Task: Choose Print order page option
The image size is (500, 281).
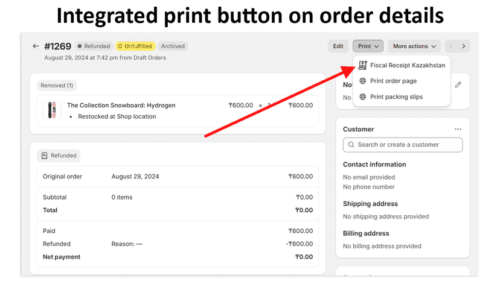Action: click(x=402, y=81)
